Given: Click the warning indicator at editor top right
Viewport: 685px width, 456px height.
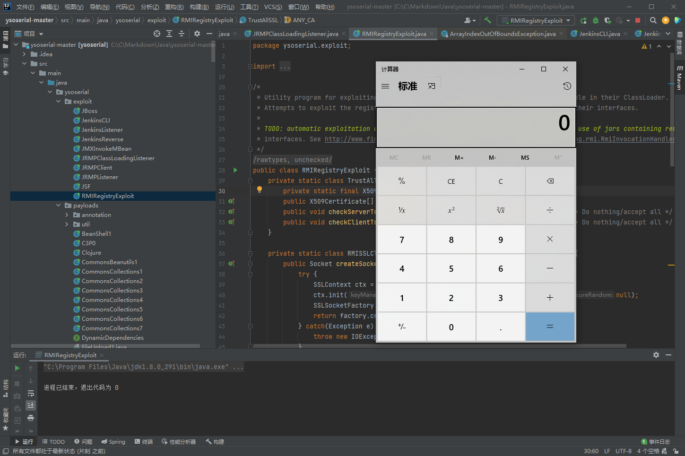Looking at the screenshot, I should (x=647, y=46).
